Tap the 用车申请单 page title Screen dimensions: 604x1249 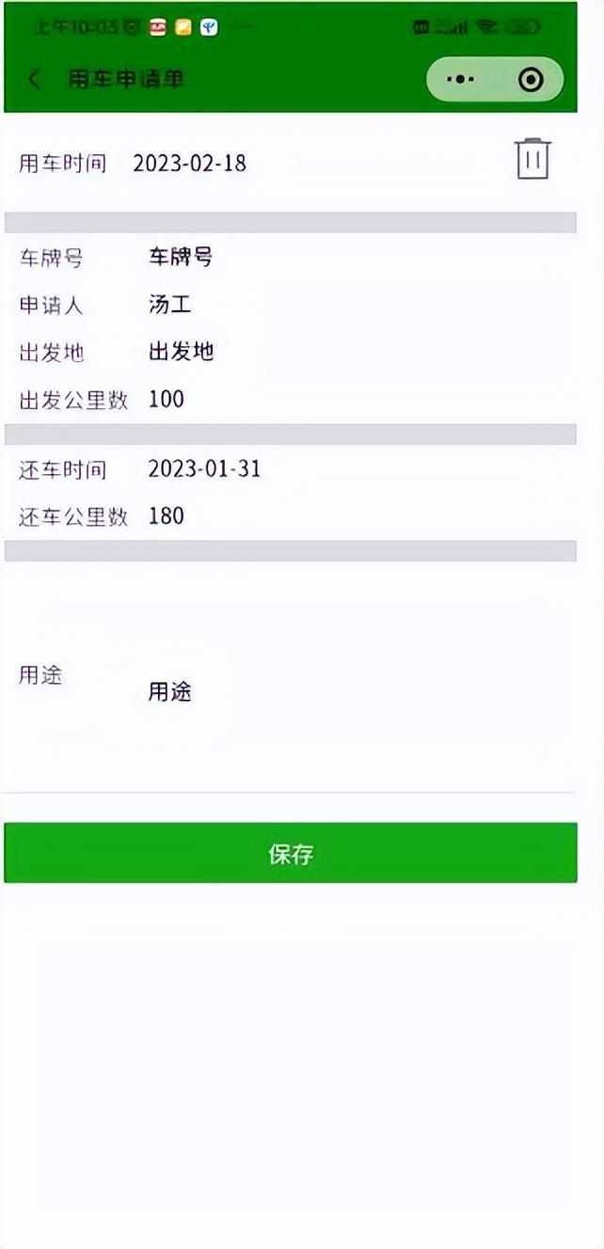(x=126, y=79)
